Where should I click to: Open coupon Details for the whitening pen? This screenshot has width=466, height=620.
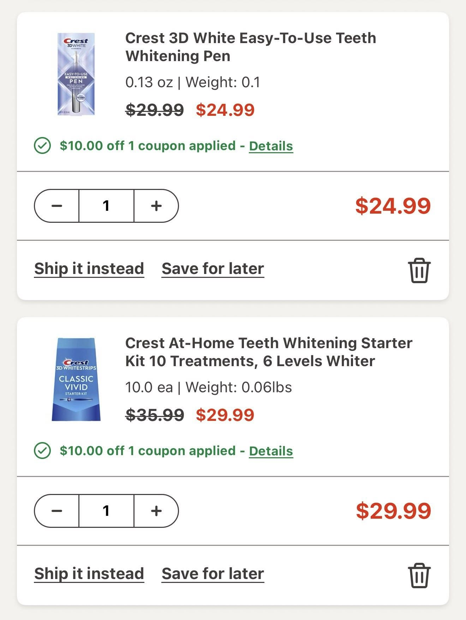click(271, 145)
